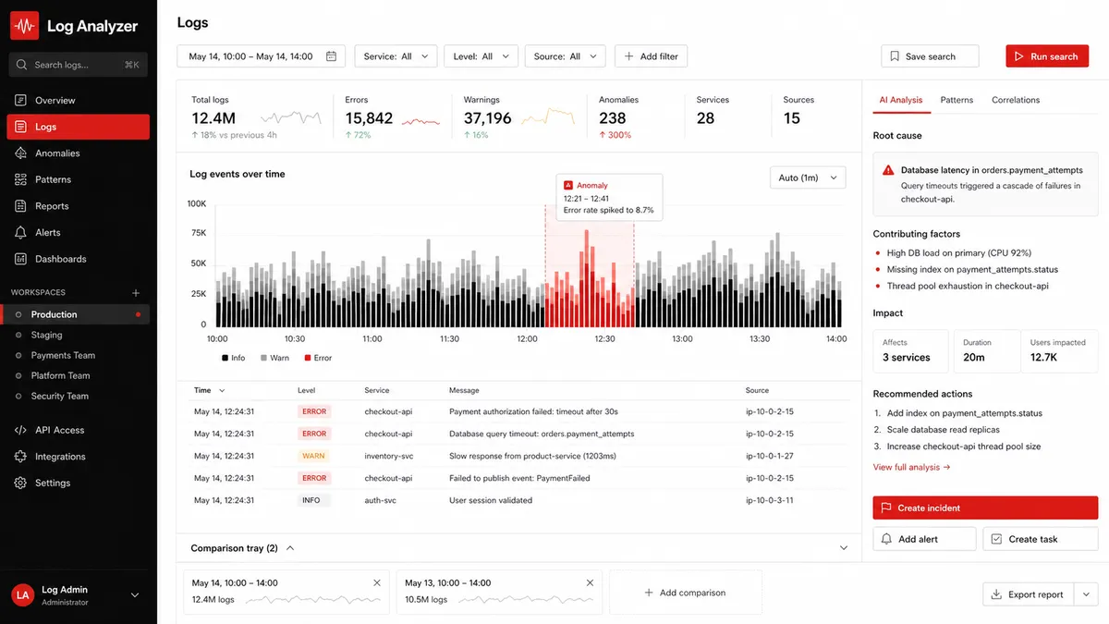Image resolution: width=1109 pixels, height=624 pixels.
Task: Click the Run search button
Action: 1047,56
